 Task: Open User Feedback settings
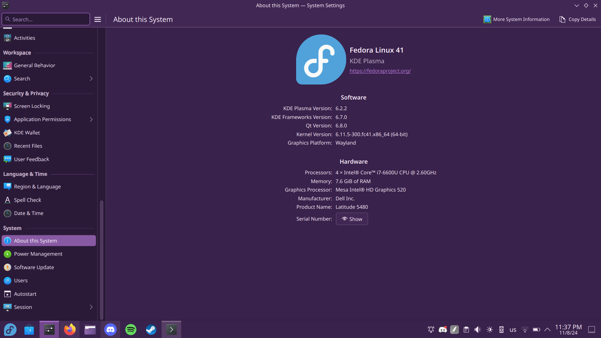[x=49, y=159]
